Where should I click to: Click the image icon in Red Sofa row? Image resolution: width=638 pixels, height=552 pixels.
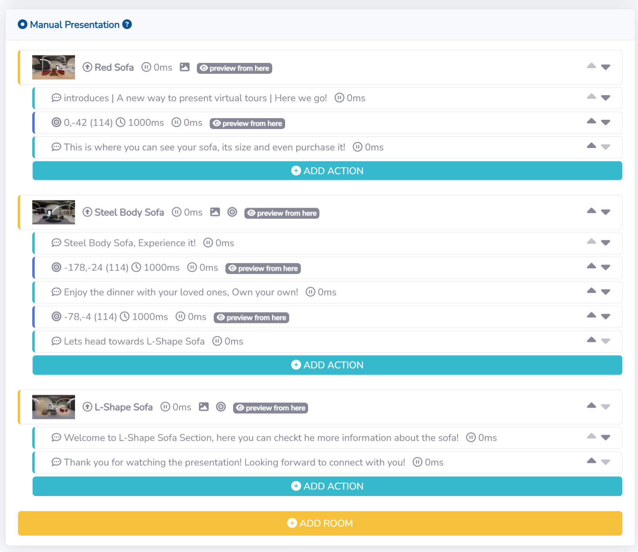185,67
